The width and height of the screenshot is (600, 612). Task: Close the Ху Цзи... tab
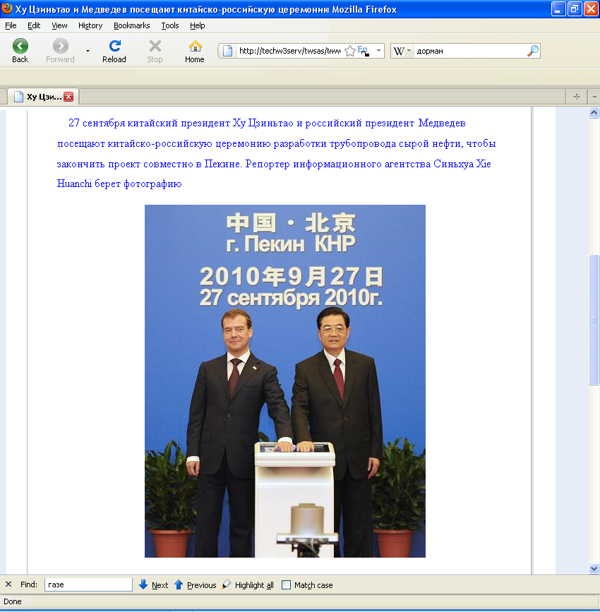click(x=68, y=97)
